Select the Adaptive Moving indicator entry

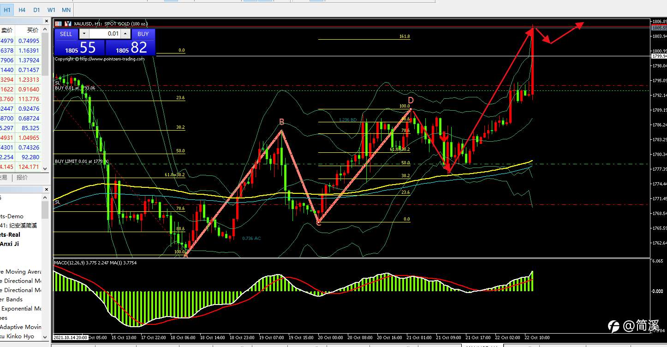coord(21,327)
